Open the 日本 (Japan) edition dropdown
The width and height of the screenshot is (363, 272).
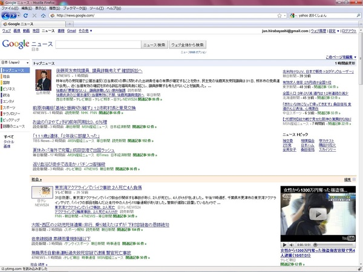tap(13, 62)
